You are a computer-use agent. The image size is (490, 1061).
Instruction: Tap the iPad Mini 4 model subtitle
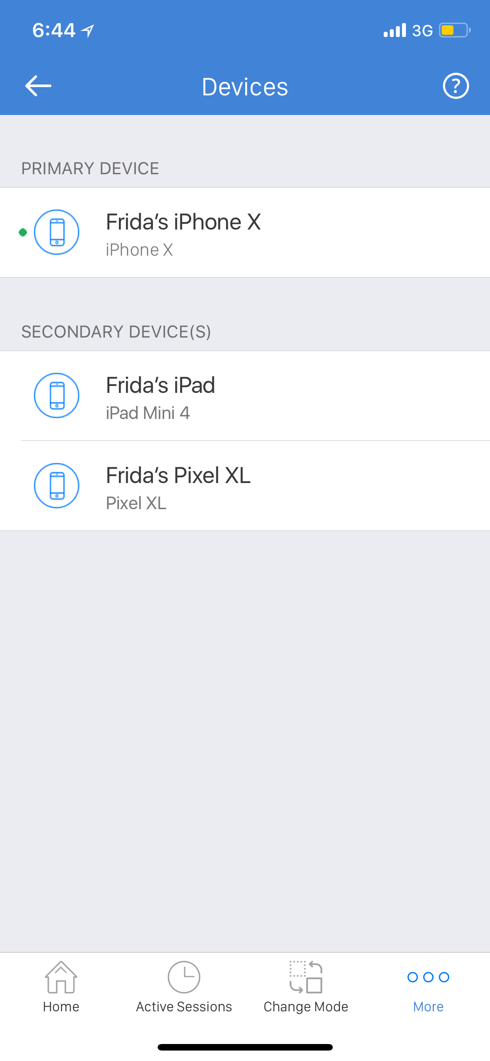coord(148,413)
